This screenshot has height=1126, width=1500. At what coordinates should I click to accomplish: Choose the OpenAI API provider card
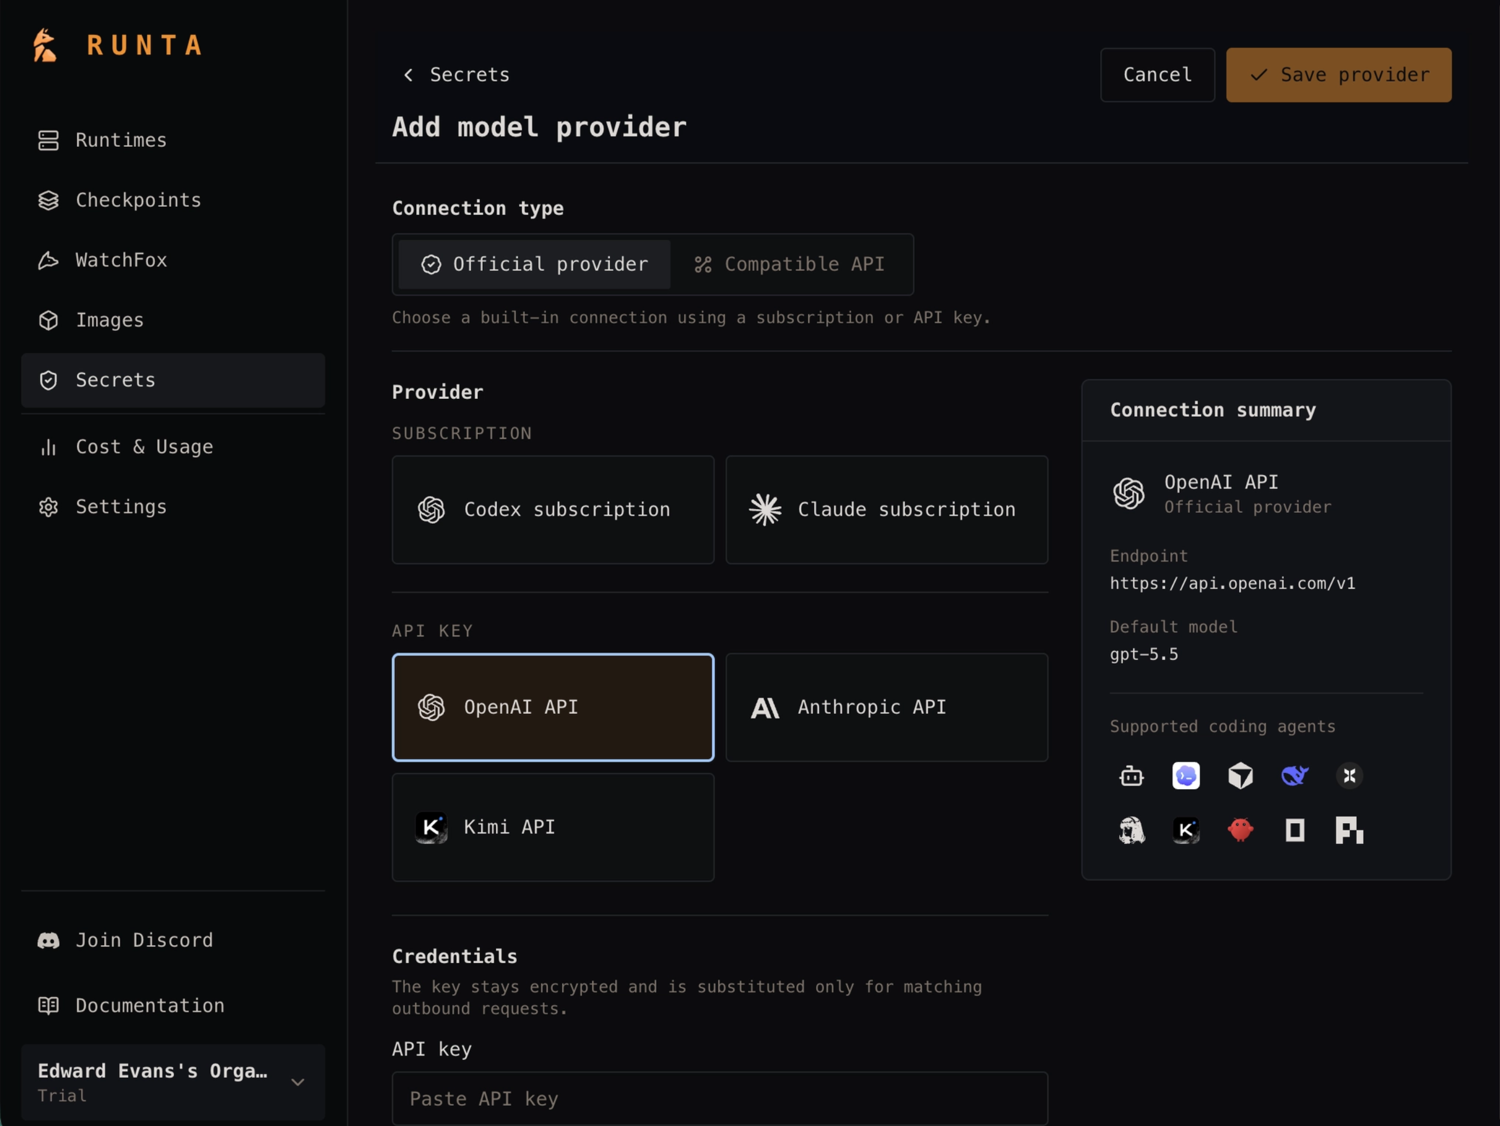click(x=553, y=707)
